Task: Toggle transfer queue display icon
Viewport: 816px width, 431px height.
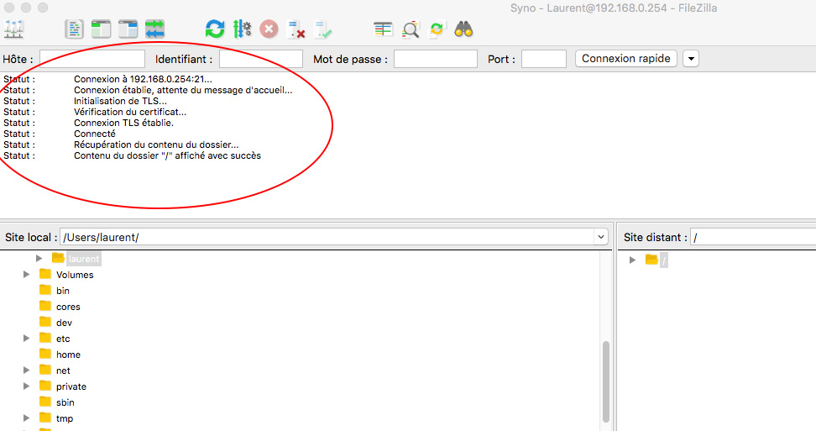Action: (154, 29)
